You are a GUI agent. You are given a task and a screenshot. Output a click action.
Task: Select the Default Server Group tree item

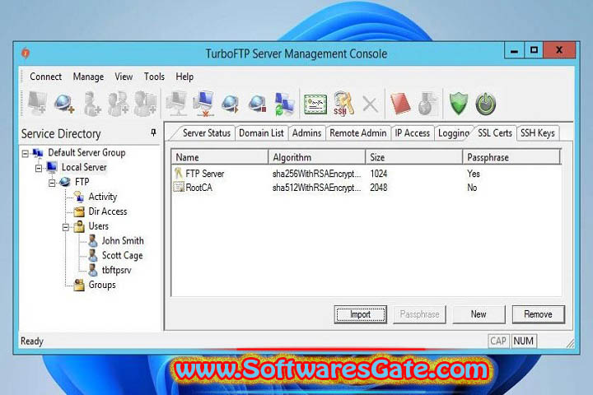[86, 153]
